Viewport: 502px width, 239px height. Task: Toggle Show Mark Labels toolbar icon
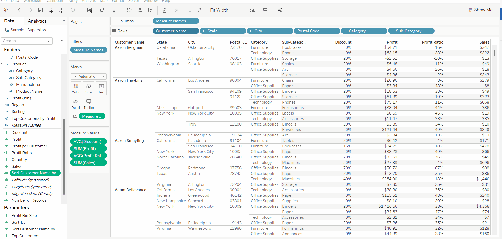[x=190, y=10]
